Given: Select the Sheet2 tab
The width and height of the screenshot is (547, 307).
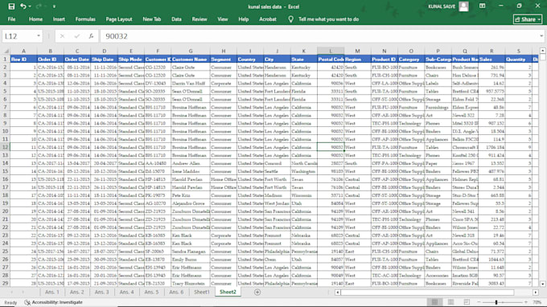Looking at the screenshot, I should [x=228, y=292].
